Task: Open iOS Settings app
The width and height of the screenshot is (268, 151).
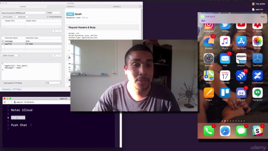Action: coord(209,58)
